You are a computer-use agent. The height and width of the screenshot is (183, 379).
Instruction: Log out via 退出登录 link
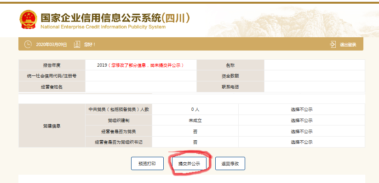[x=348, y=45]
